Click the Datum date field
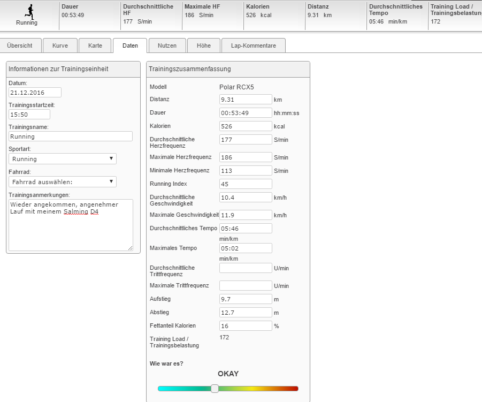The width and height of the screenshot is (482, 402). click(35, 93)
